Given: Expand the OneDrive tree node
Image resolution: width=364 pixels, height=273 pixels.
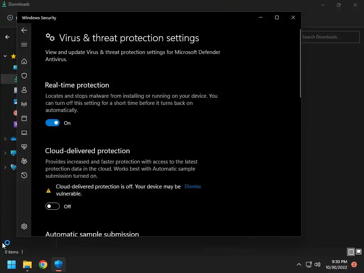Looking at the screenshot, I should tap(5, 139).
